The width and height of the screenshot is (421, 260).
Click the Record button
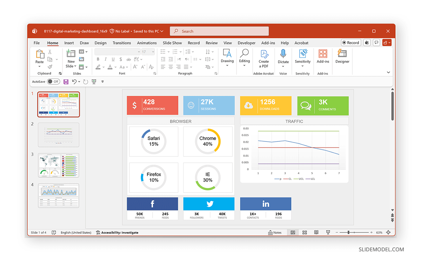(x=351, y=43)
